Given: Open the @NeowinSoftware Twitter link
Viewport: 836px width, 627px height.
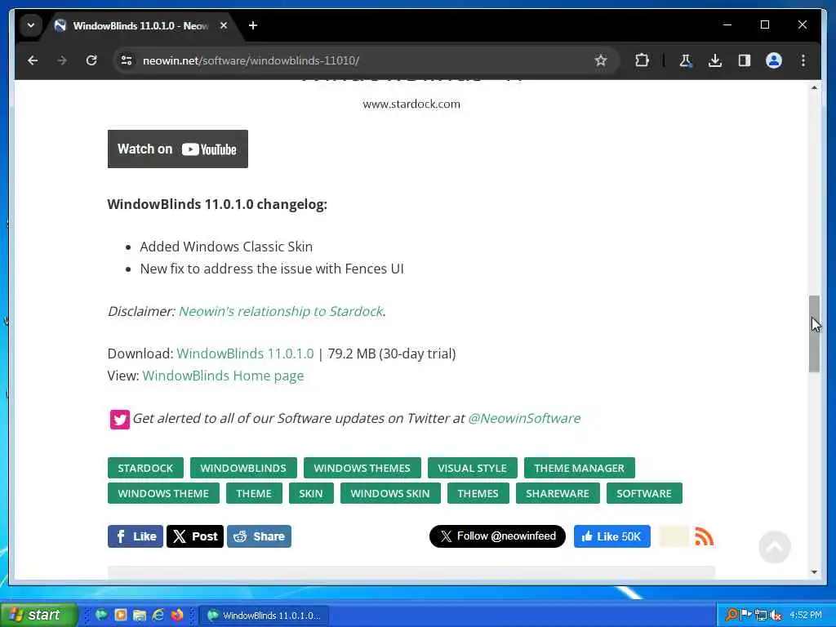Looking at the screenshot, I should (524, 419).
